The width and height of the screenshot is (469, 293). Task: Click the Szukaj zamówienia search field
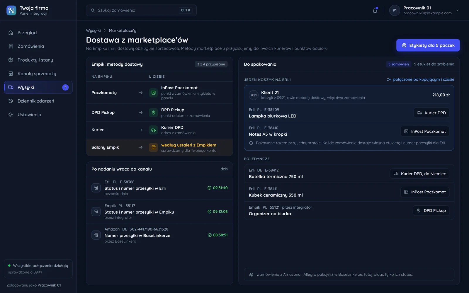point(141,11)
